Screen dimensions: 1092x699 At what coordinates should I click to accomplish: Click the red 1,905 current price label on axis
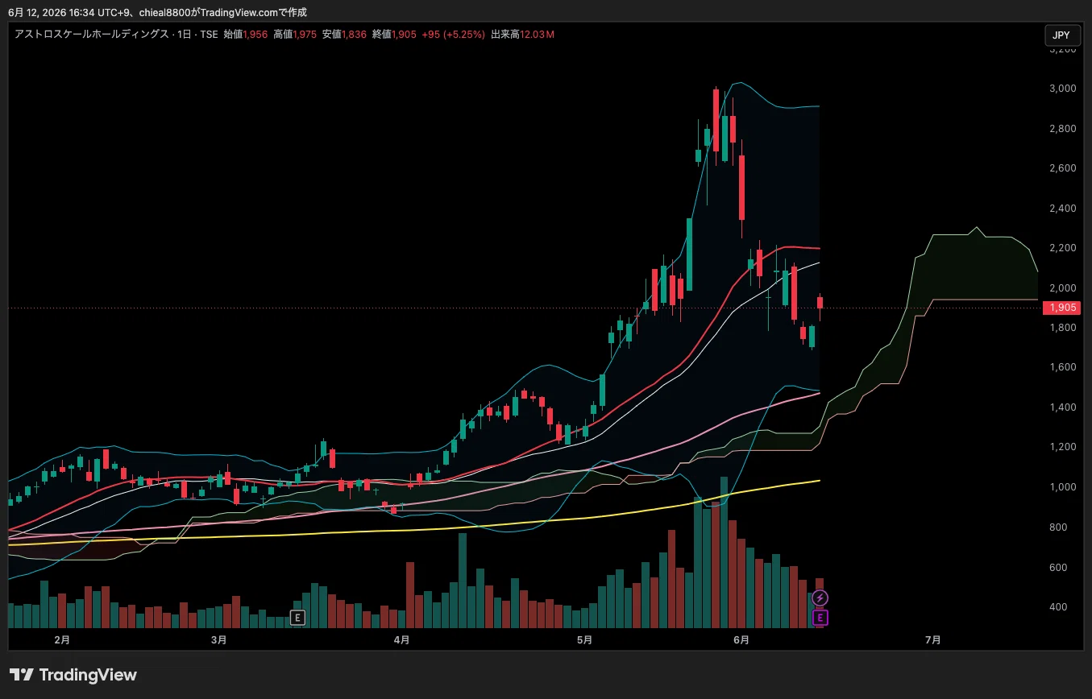[x=1061, y=308]
